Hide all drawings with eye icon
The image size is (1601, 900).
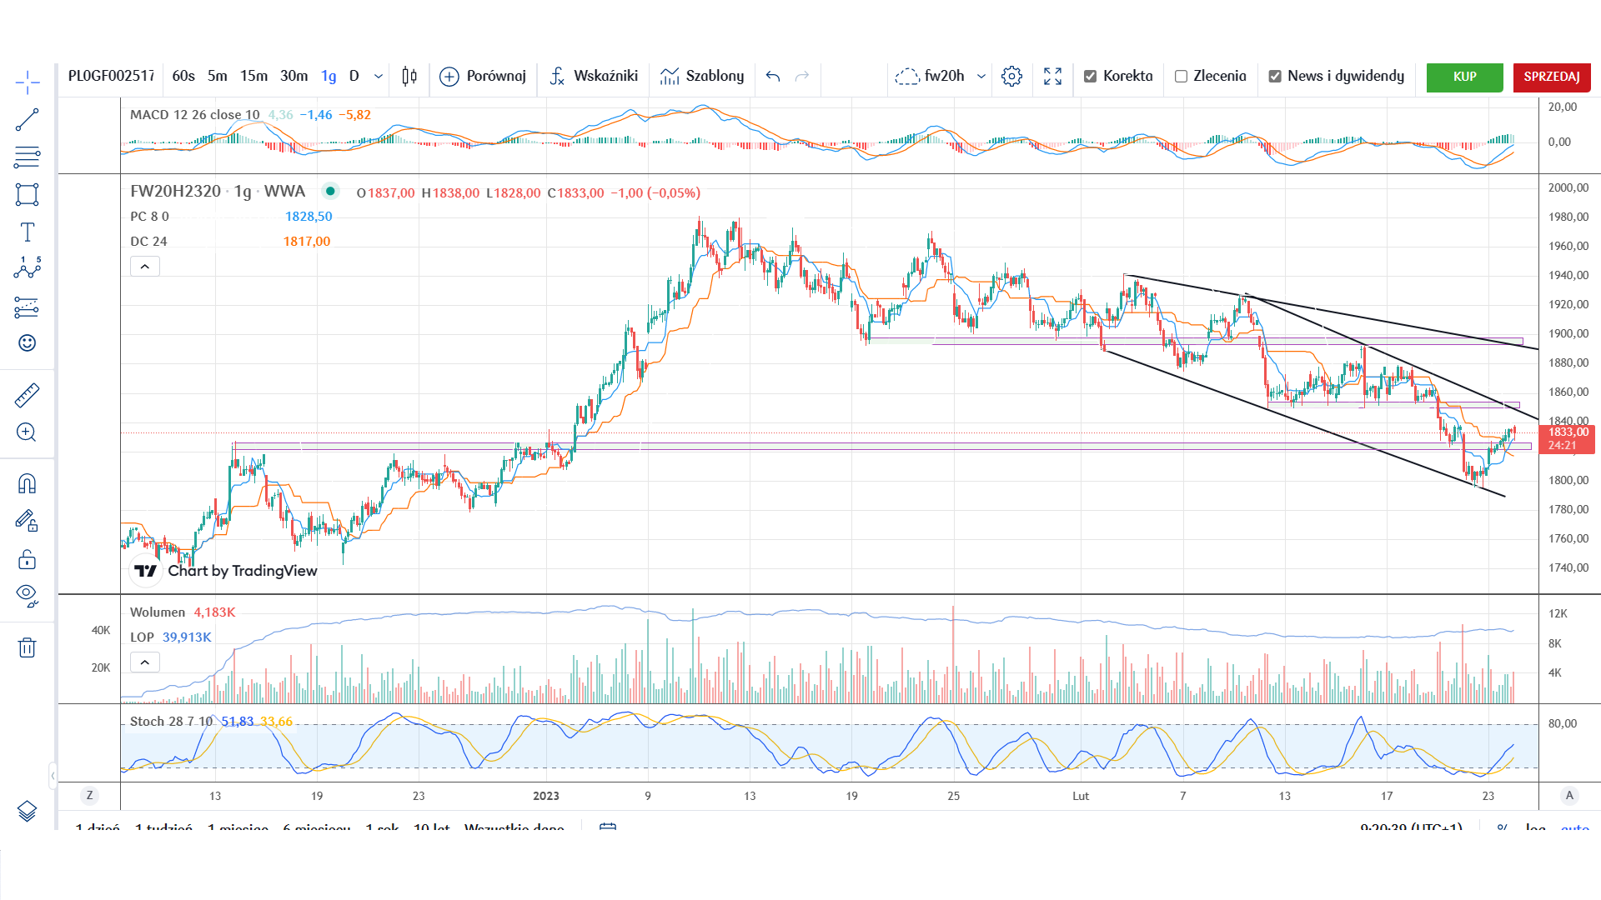tap(27, 596)
